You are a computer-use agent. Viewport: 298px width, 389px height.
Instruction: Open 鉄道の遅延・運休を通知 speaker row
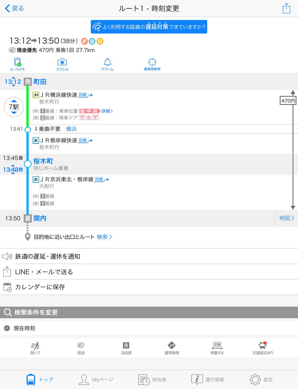click(149, 256)
